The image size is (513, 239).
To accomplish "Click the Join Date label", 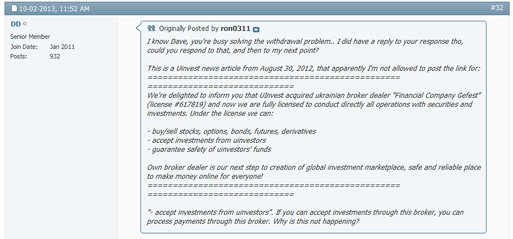I will pos(24,47).
